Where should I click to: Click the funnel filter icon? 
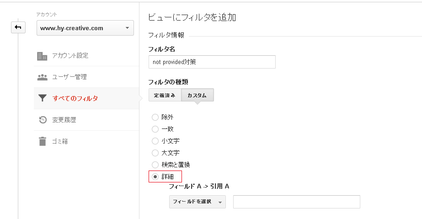42,98
